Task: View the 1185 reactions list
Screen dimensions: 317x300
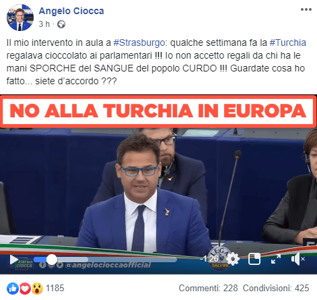Action: pos(55,288)
